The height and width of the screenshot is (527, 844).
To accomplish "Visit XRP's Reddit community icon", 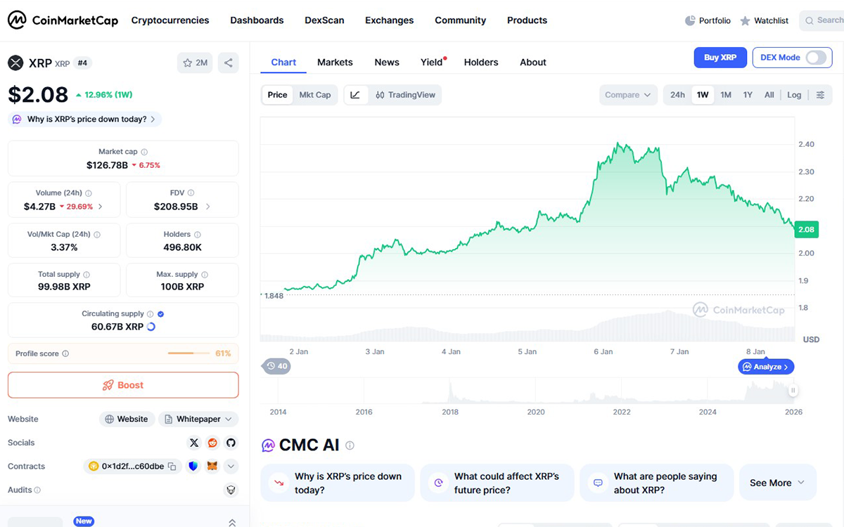I will (212, 443).
